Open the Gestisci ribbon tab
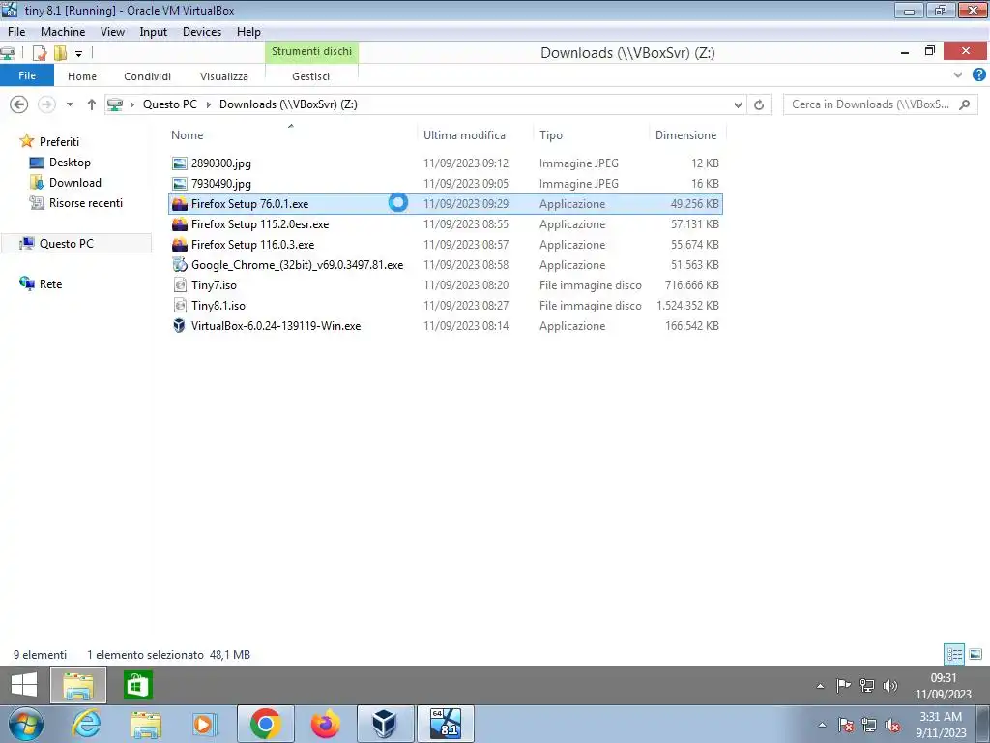The width and height of the screenshot is (990, 743). [310, 76]
